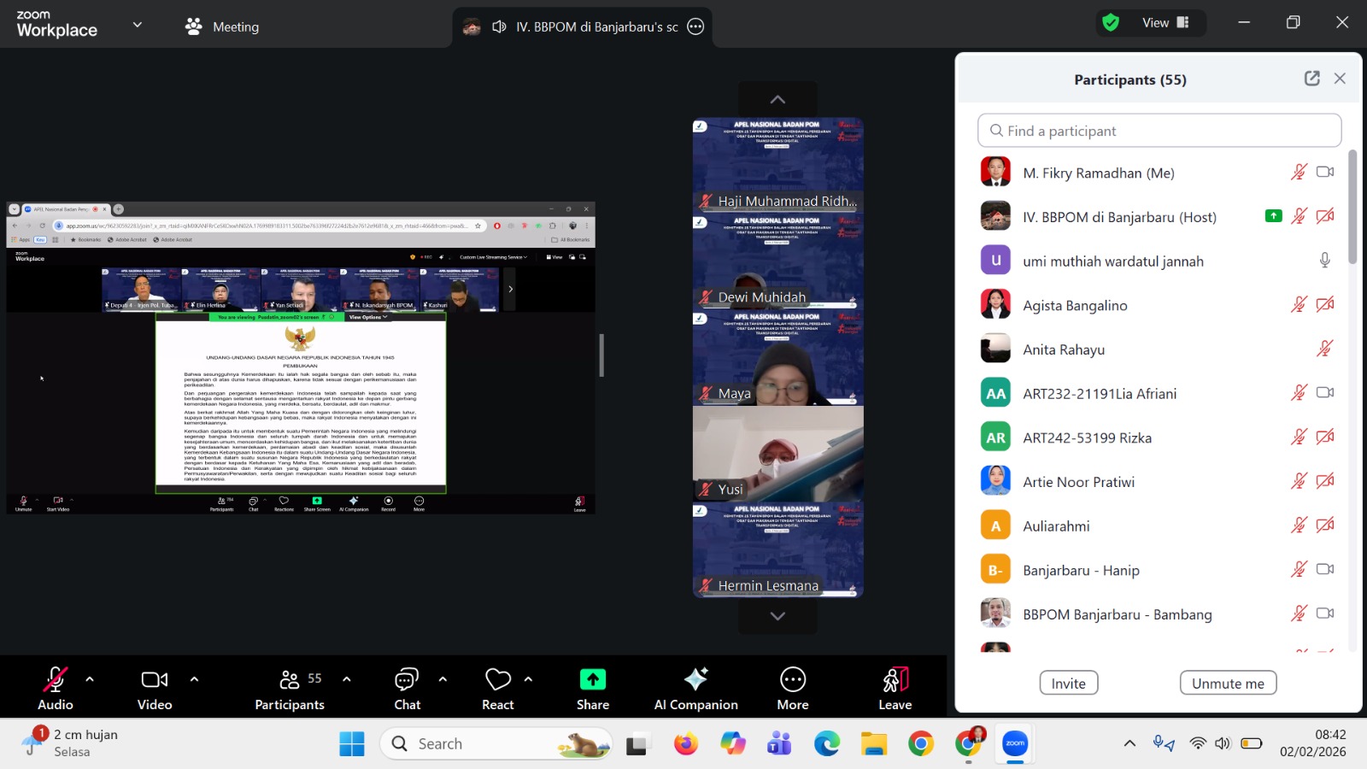The height and width of the screenshot is (769, 1367).
Task: Click the Invite button
Action: point(1068,684)
